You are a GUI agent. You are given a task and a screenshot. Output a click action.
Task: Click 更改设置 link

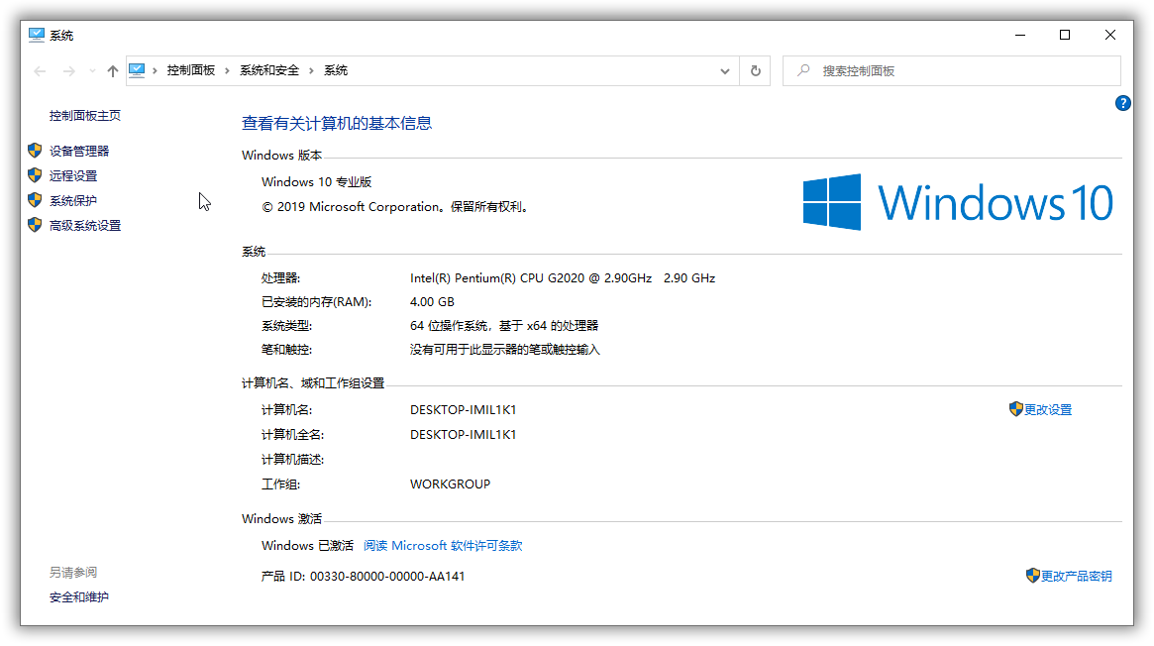tap(1048, 410)
